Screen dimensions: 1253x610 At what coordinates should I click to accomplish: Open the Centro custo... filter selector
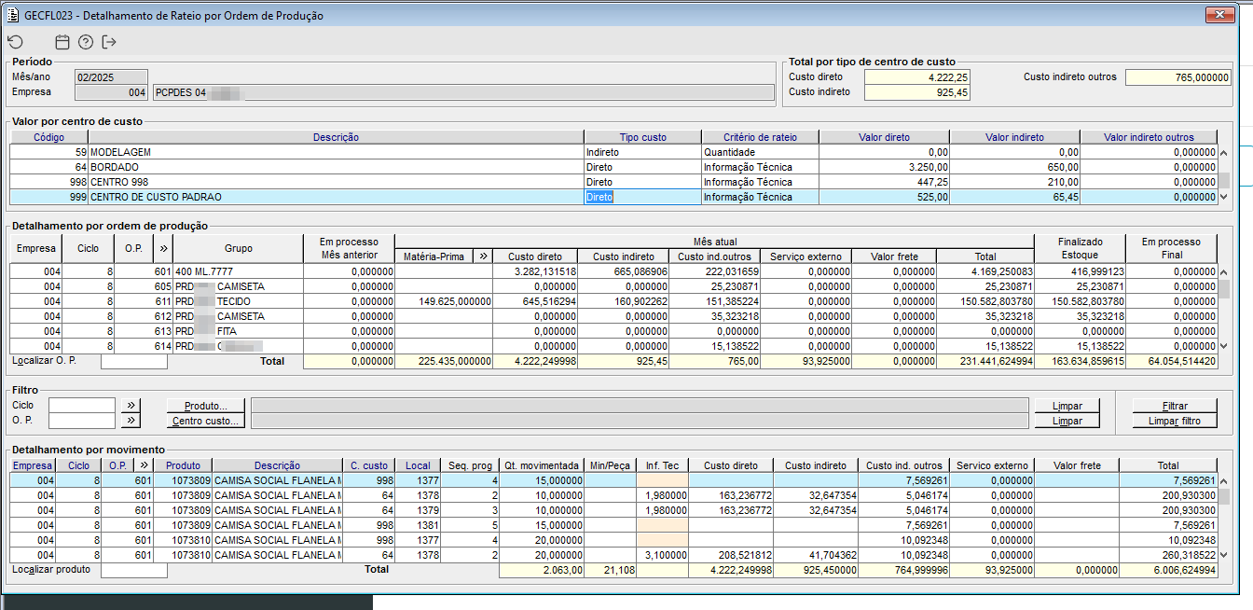click(205, 422)
